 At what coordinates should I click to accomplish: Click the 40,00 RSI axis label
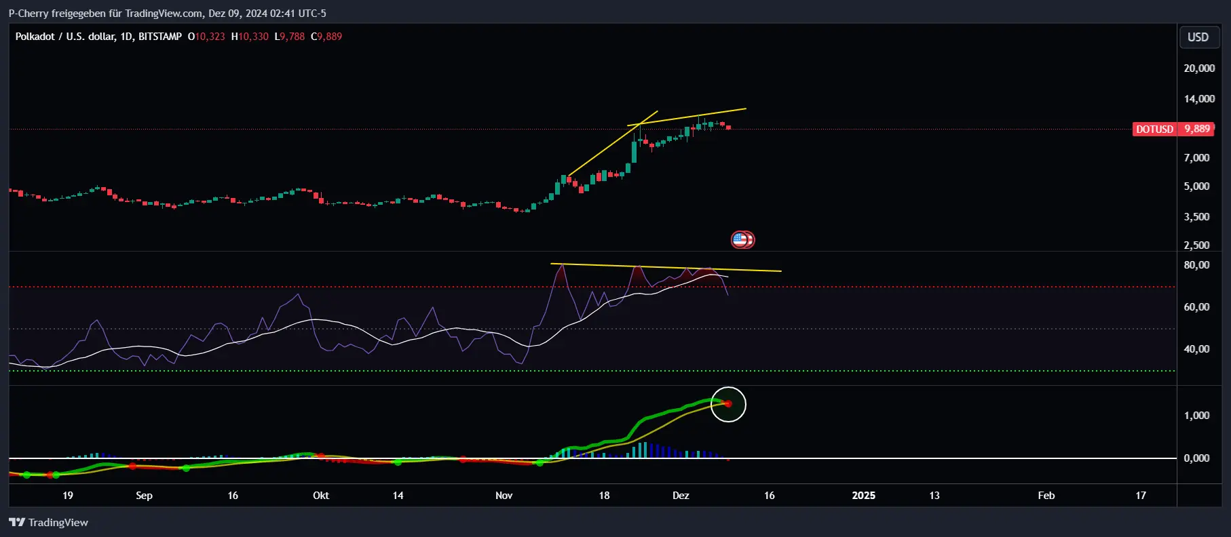pyautogui.click(x=1196, y=349)
